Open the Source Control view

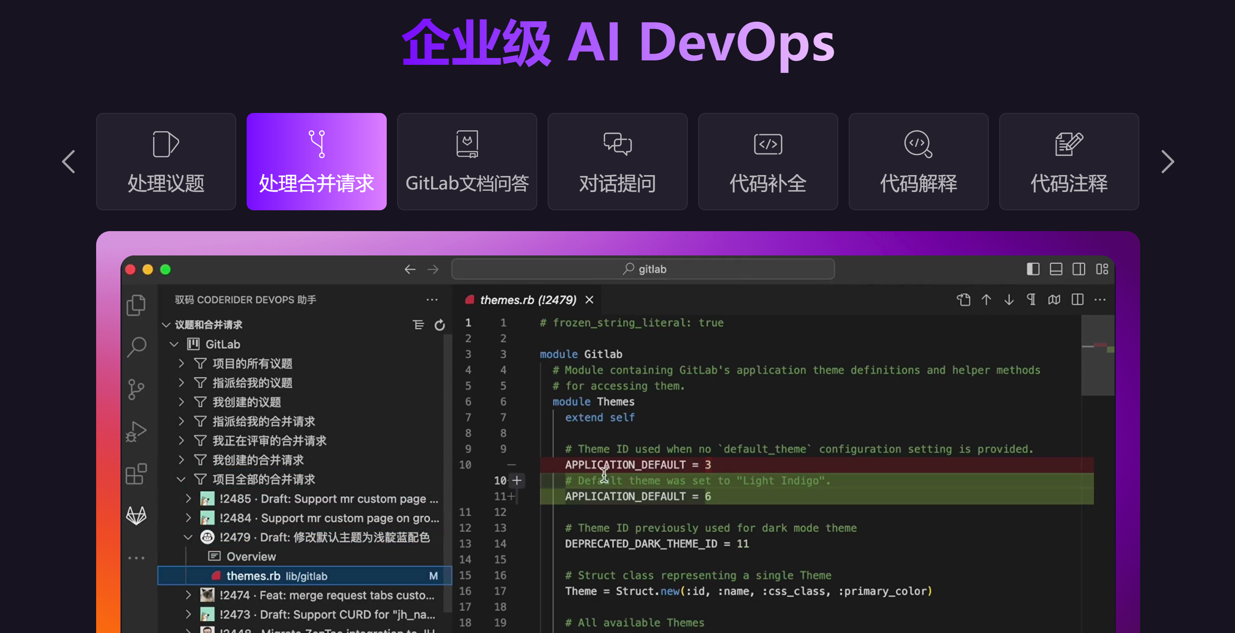click(137, 389)
